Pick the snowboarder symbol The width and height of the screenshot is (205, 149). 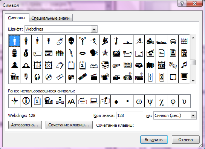105,41
